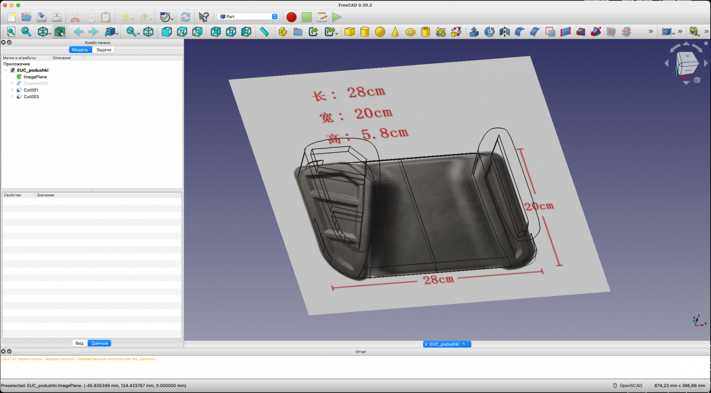The height and width of the screenshot is (393, 711).
Task: Set the front view cube icon
Action: (167, 31)
